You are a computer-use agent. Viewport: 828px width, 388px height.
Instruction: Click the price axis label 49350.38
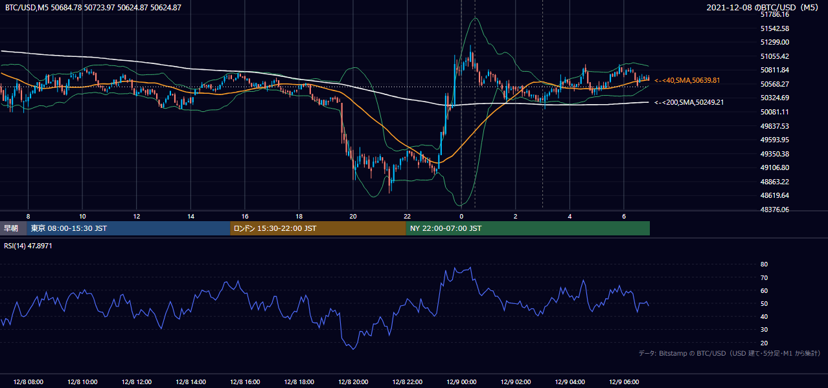point(774,154)
